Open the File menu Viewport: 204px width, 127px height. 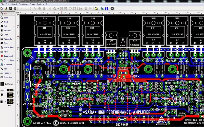pos(2,4)
